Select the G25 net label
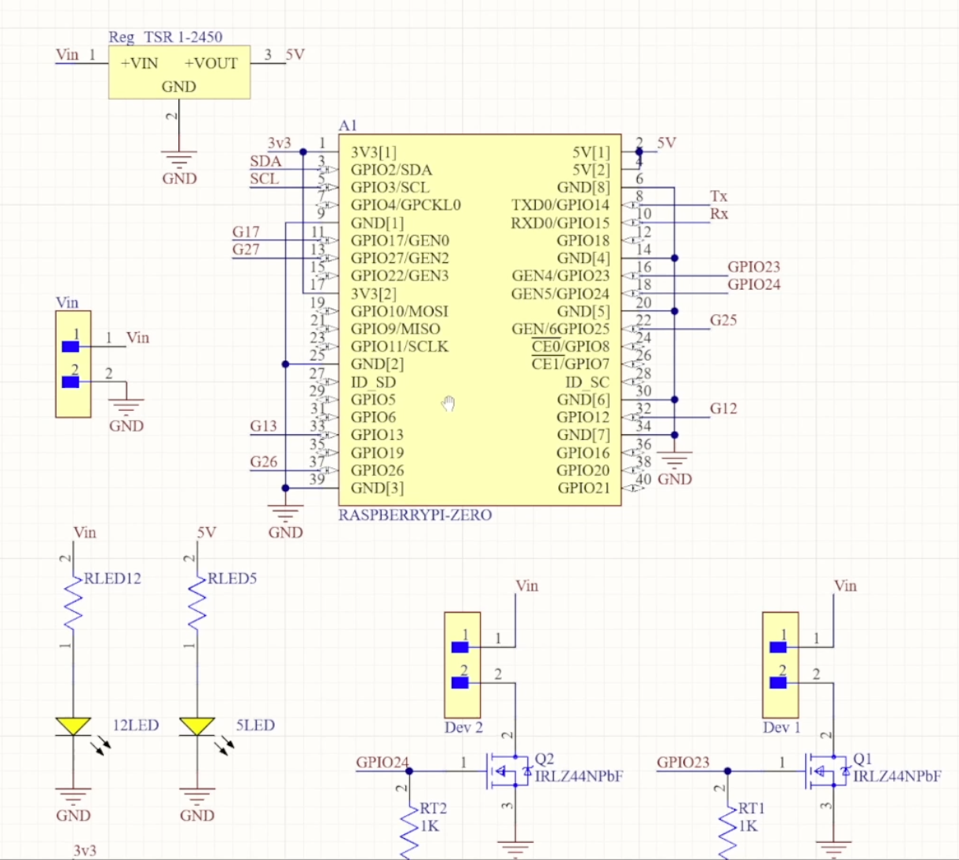Image resolution: width=959 pixels, height=860 pixels. point(723,320)
